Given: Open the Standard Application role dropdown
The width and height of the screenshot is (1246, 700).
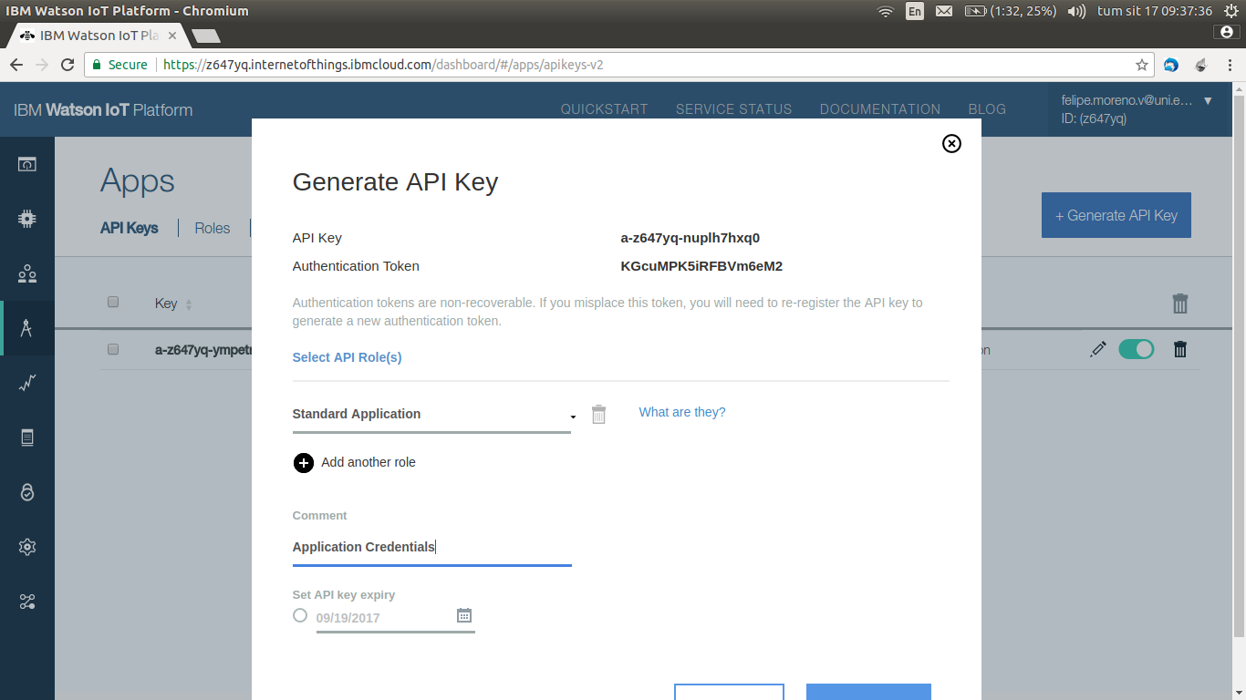Looking at the screenshot, I should [x=433, y=415].
